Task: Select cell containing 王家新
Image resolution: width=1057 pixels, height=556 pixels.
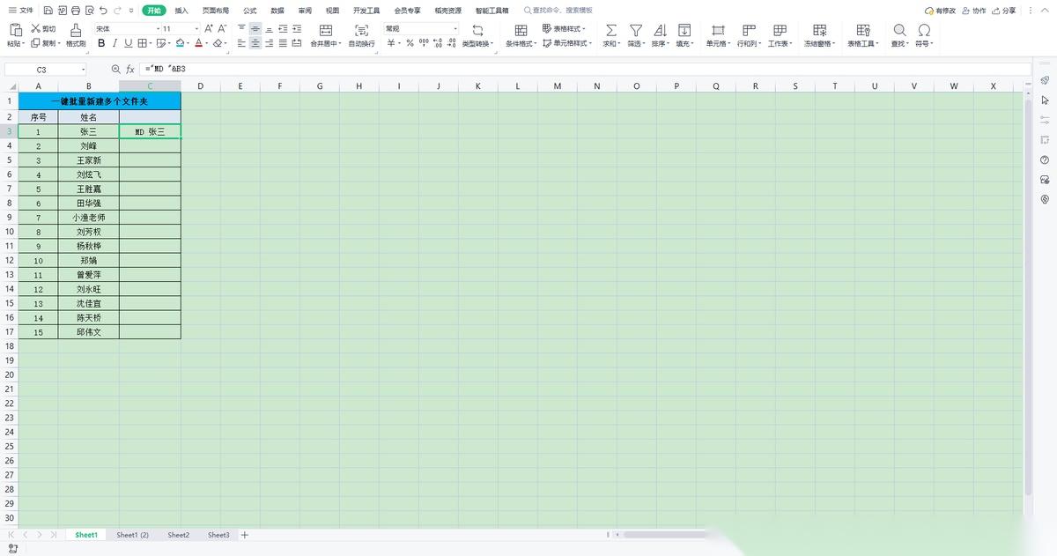Action: tap(88, 160)
